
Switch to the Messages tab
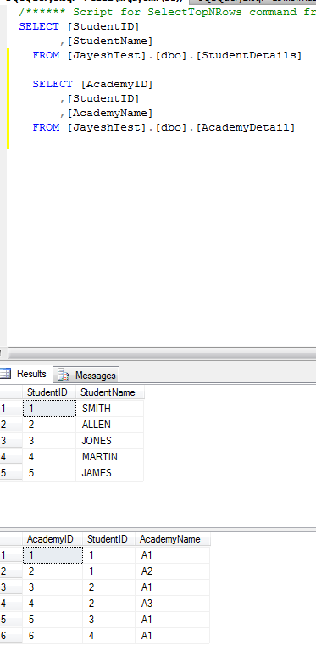(87, 375)
